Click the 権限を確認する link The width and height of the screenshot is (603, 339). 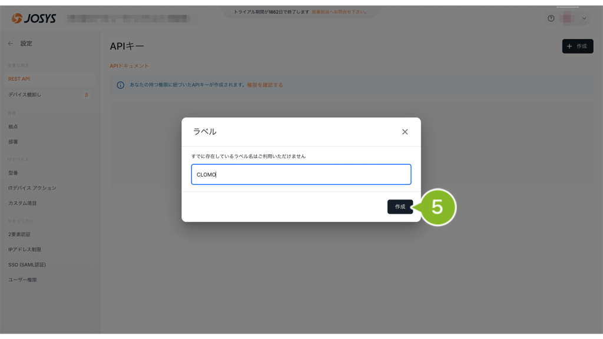tap(265, 85)
